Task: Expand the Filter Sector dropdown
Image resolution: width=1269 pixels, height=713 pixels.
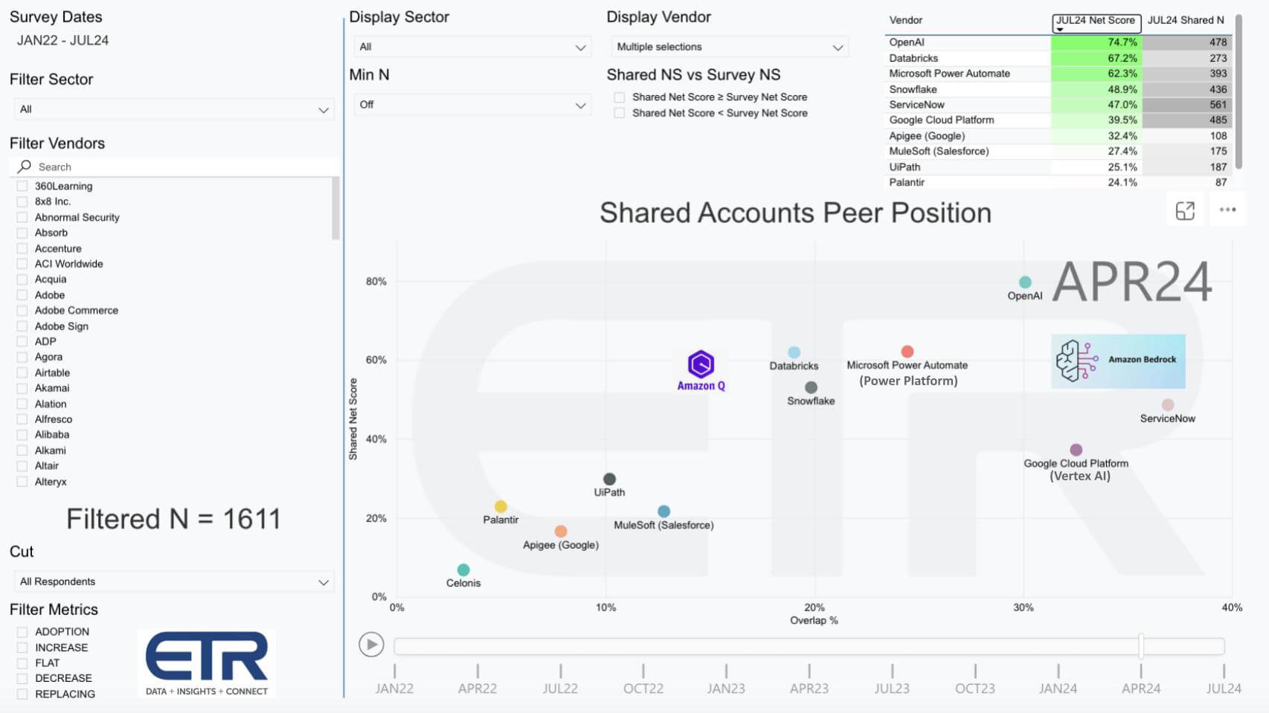Action: pyautogui.click(x=173, y=109)
